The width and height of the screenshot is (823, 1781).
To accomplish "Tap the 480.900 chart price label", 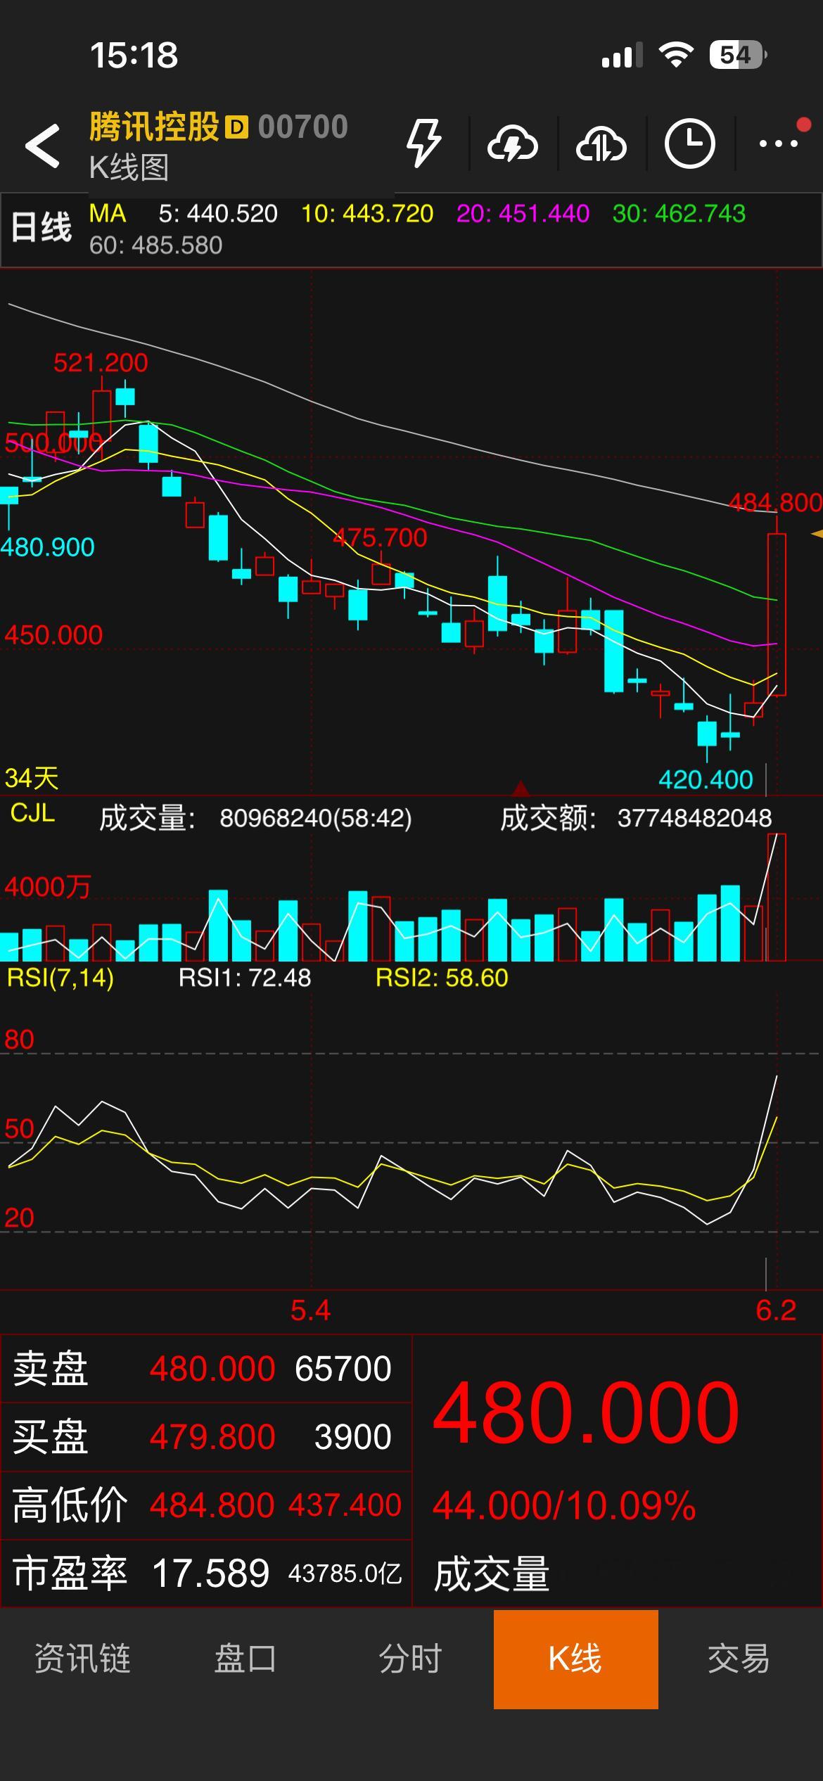I will [47, 547].
